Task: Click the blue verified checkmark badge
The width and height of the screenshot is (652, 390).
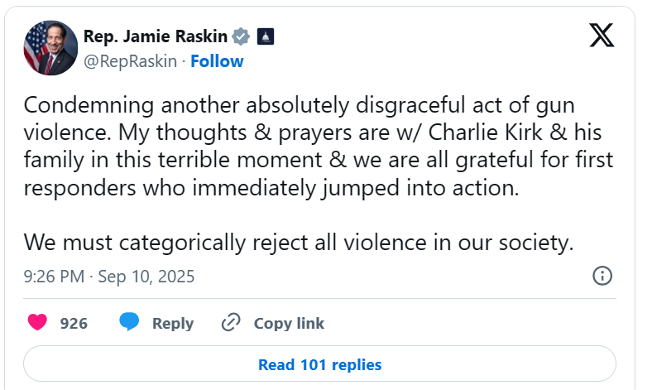Action: [x=241, y=36]
